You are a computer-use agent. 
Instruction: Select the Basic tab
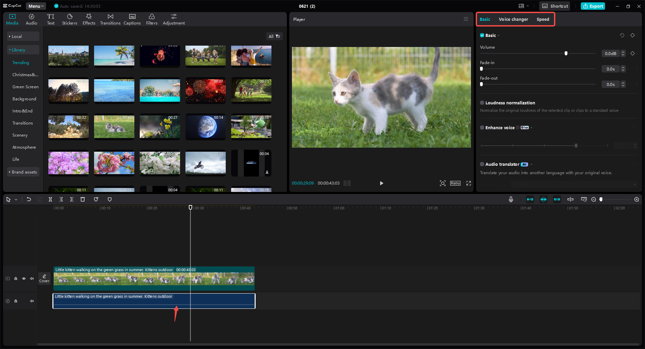point(485,19)
